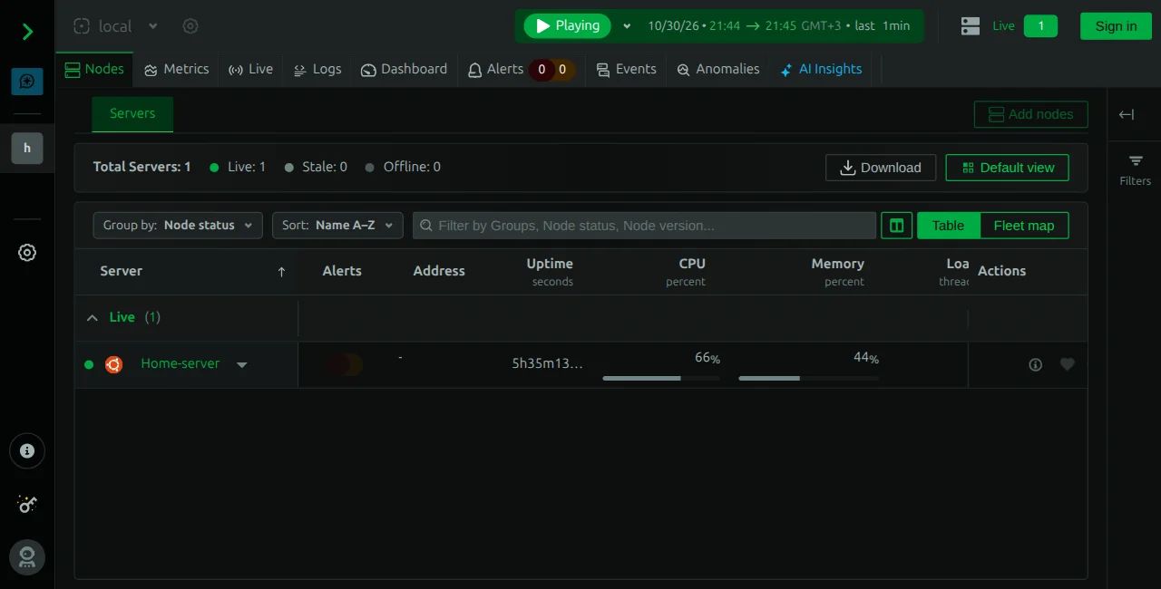The height and width of the screenshot is (589, 1161).
Task: Collapse the right panel arrow icon
Action: pyautogui.click(x=1127, y=114)
